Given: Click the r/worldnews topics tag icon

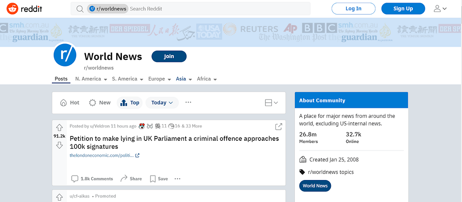Looking at the screenshot, I should tap(302, 172).
